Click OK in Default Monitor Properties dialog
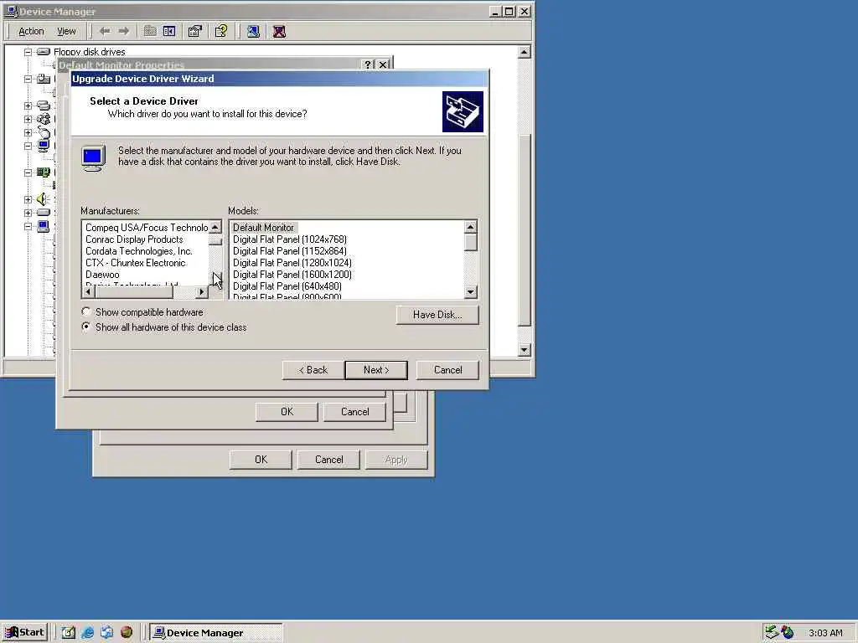This screenshot has width=858, height=643. (287, 412)
